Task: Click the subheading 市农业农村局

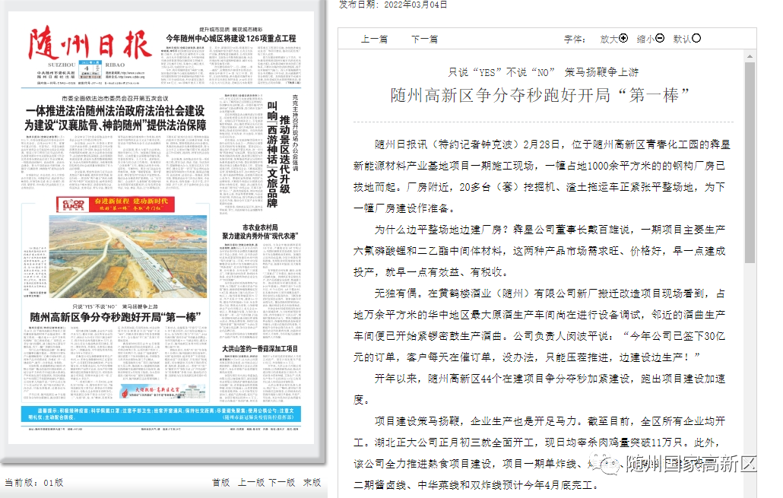Action: click(260, 227)
